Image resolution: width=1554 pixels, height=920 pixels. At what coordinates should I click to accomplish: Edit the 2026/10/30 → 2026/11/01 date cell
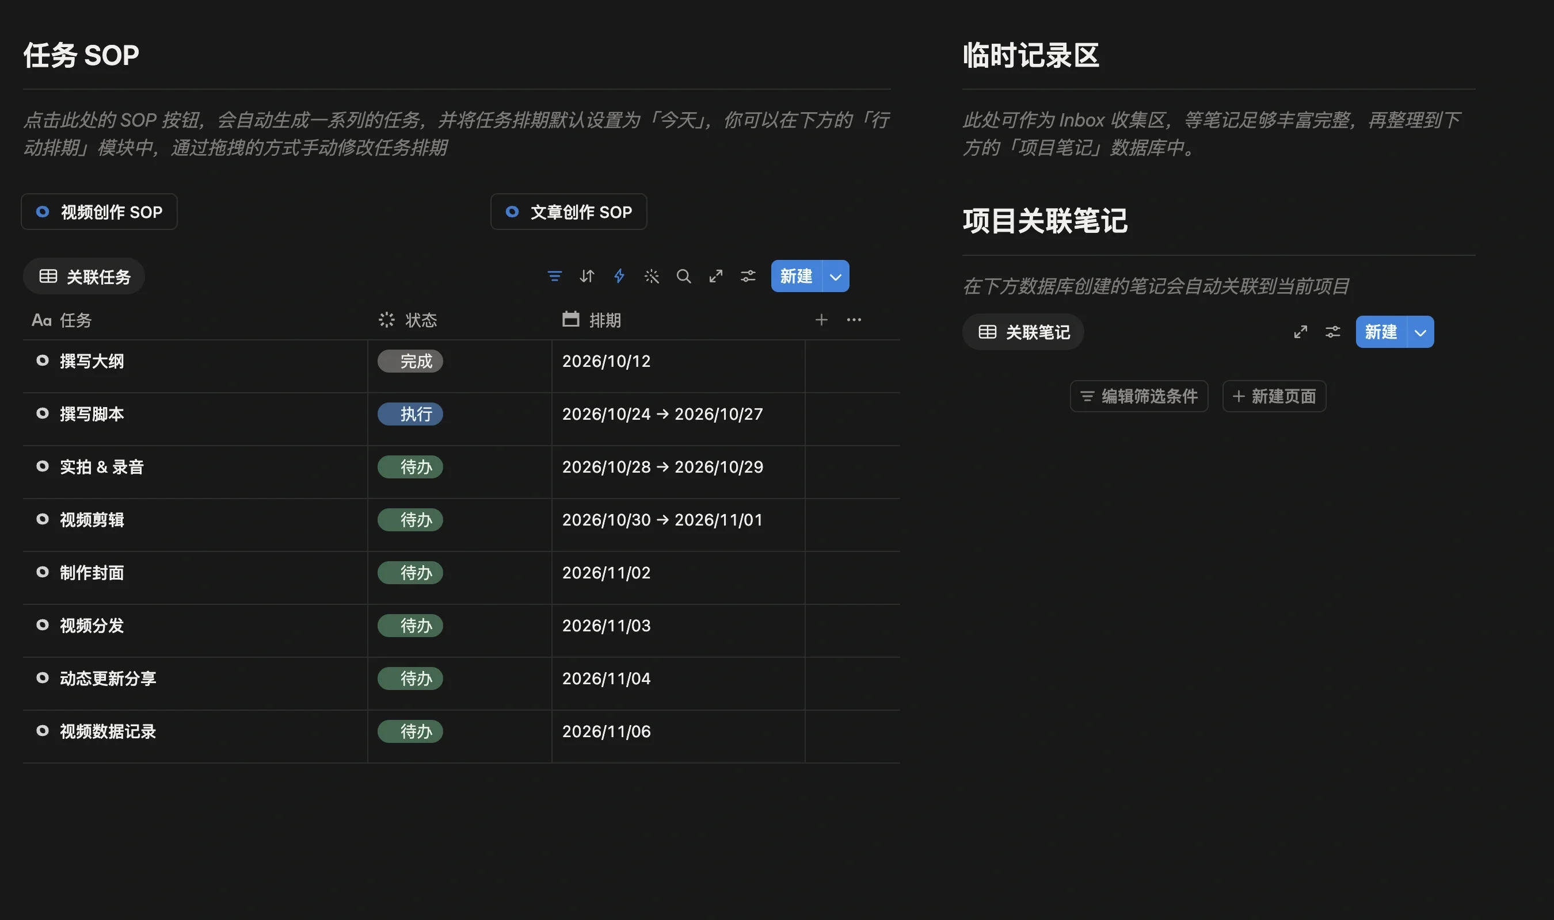click(x=678, y=524)
